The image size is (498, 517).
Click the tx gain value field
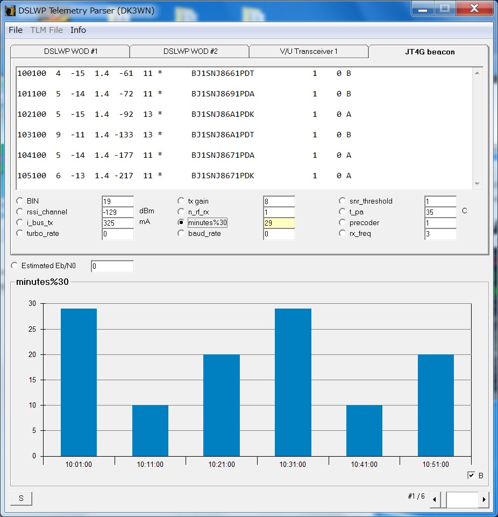coord(279,201)
